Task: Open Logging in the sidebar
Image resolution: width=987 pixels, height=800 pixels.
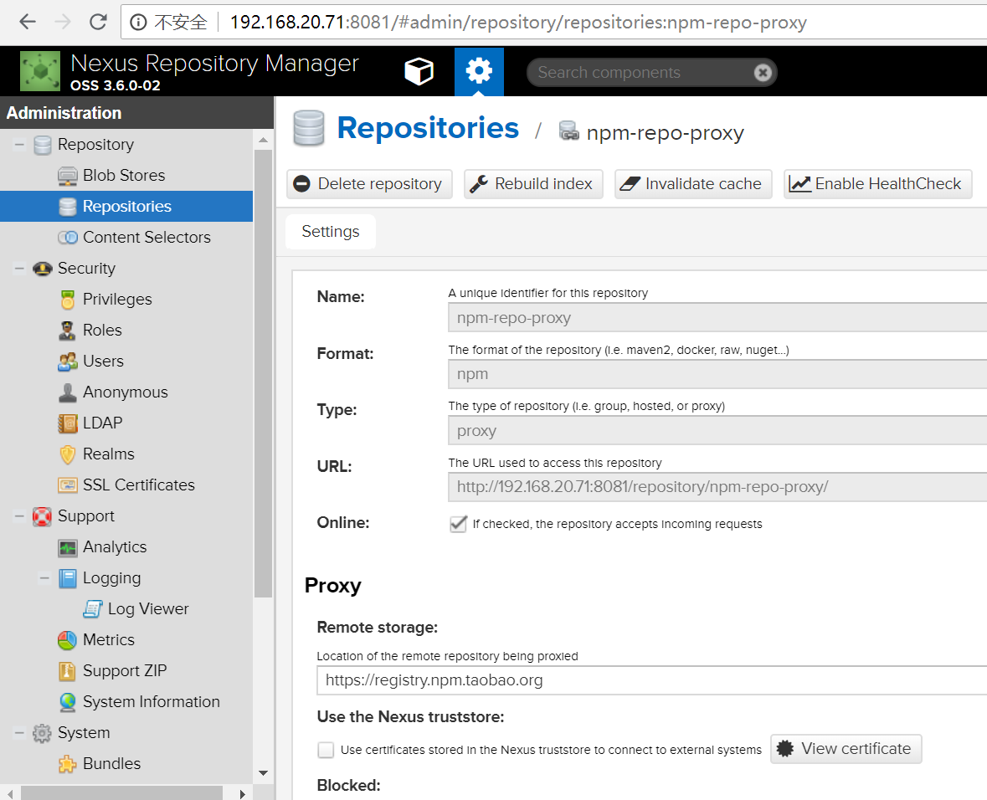Action: [x=111, y=577]
